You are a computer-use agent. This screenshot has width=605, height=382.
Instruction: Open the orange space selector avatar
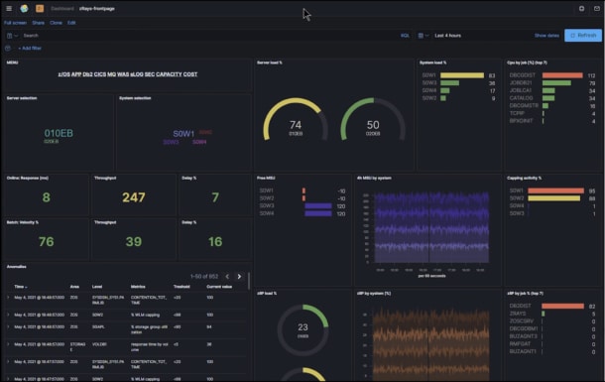40,9
